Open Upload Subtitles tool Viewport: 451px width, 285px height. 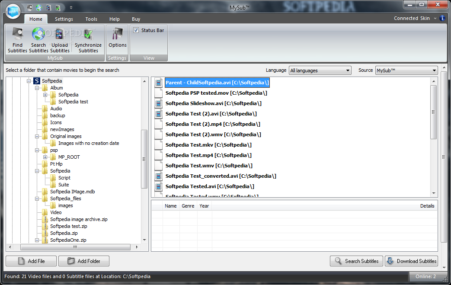tap(60, 40)
